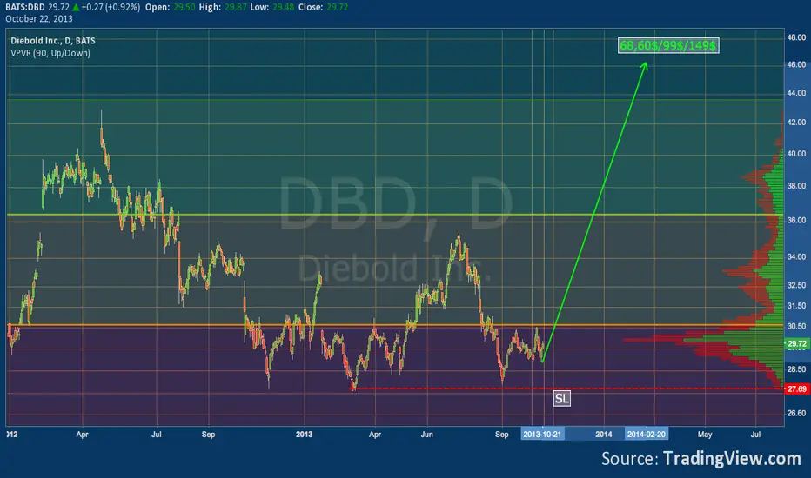Click the 30.50 price axis label
Screen dimensions: 811x478
796,326
